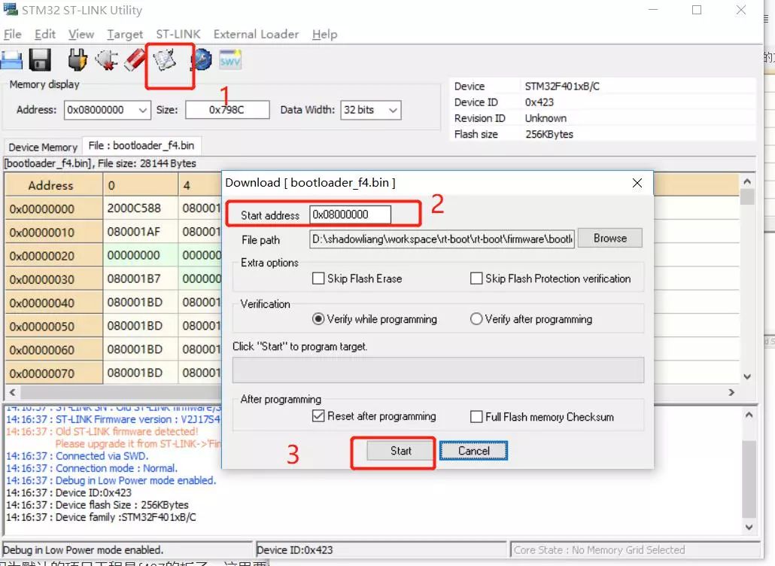775x566 pixels.
Task: Open the View menu
Action: click(x=81, y=34)
